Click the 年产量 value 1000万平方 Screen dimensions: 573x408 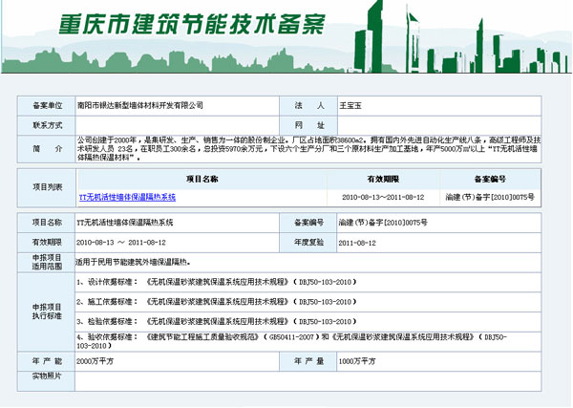click(x=358, y=360)
